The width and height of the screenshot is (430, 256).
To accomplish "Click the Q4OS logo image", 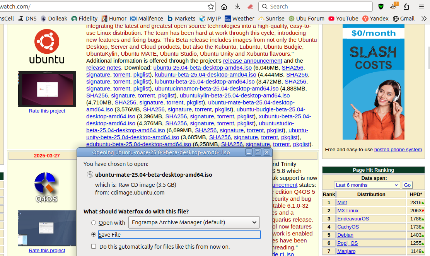I will [x=46, y=188].
